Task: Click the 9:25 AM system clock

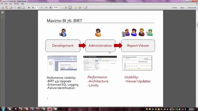Action: coord(192,109)
